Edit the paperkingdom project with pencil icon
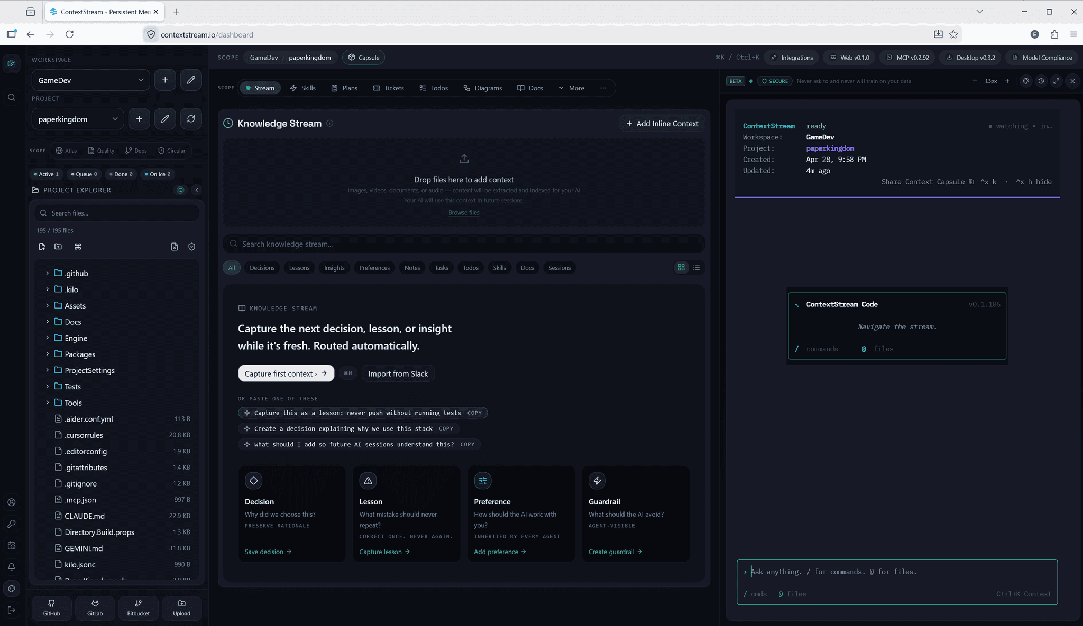The width and height of the screenshot is (1083, 626). click(165, 119)
